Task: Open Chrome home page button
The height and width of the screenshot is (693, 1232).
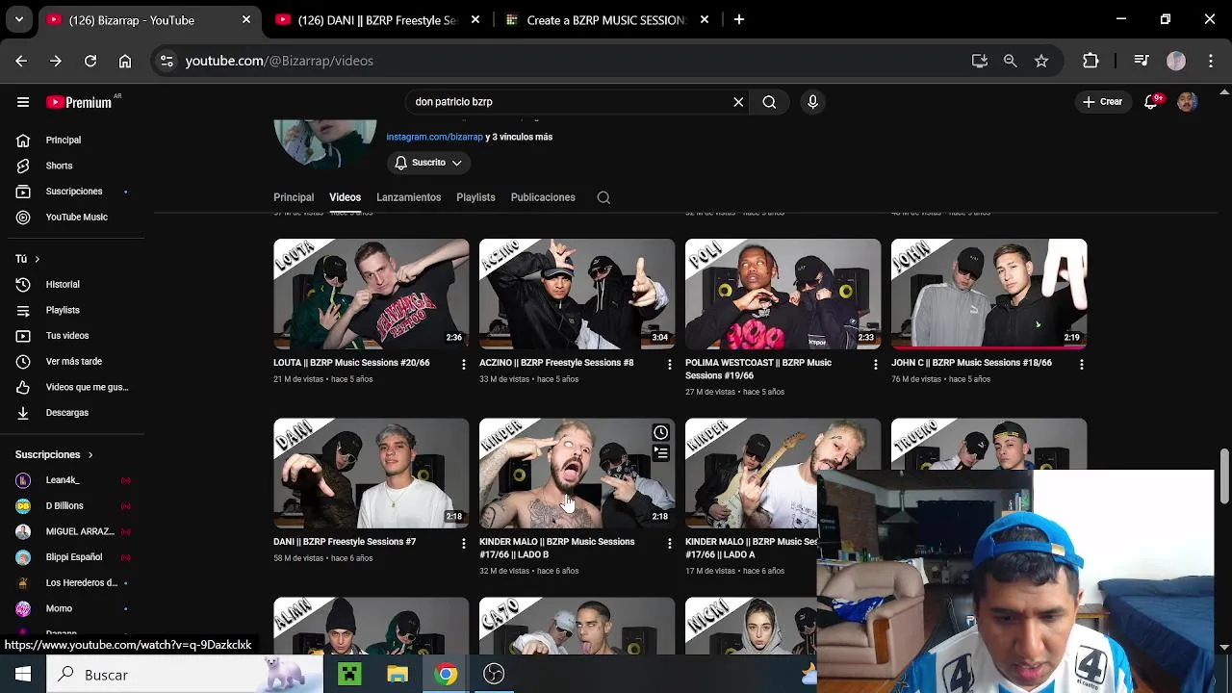Action: point(125,61)
